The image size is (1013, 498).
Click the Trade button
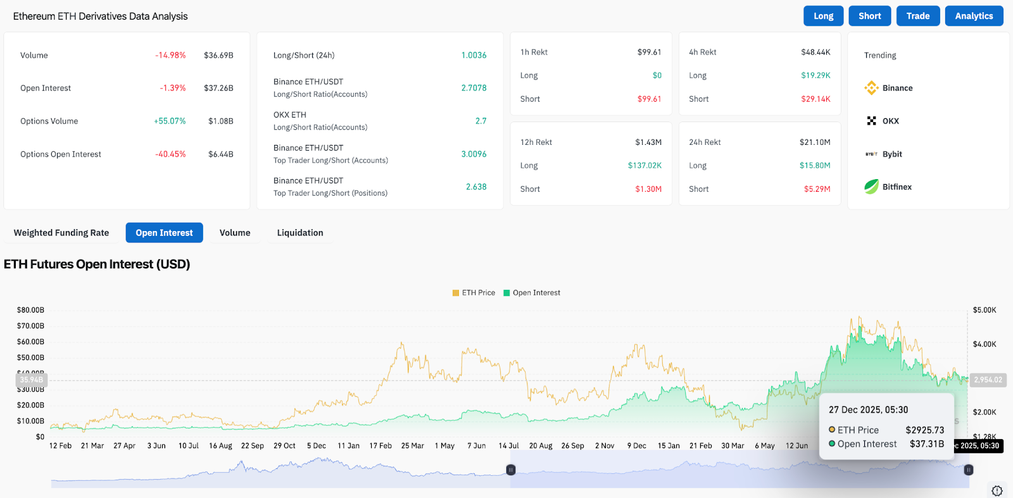click(917, 16)
